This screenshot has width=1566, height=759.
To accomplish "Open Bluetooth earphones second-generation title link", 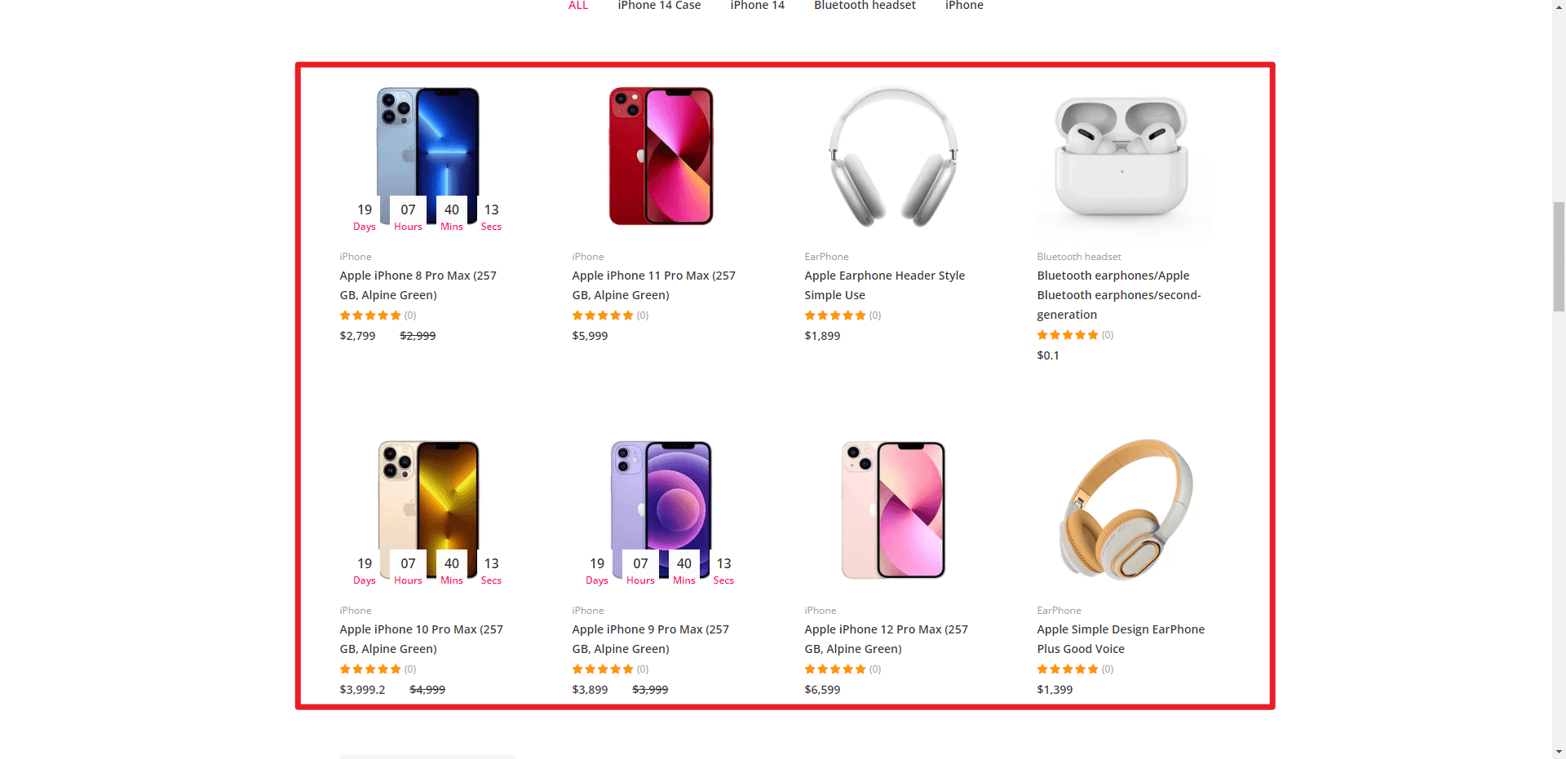I will click(1119, 295).
